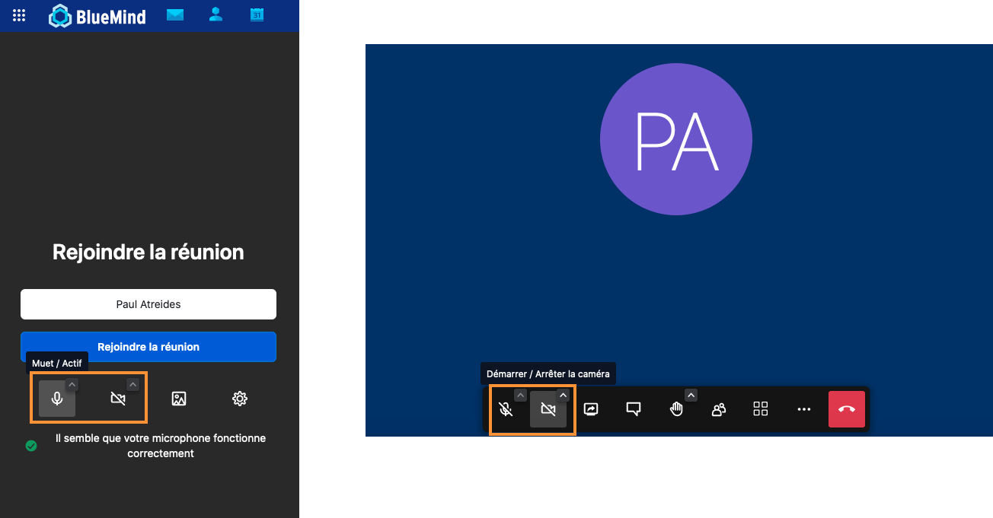Click the blue Rejoindre la réunion button

coord(148,347)
